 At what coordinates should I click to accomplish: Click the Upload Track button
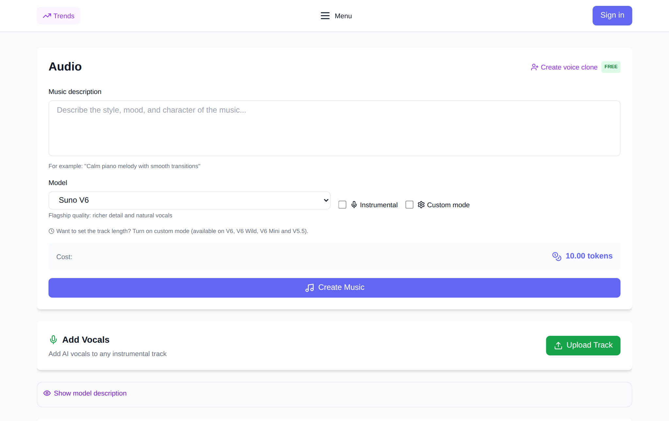[583, 345]
